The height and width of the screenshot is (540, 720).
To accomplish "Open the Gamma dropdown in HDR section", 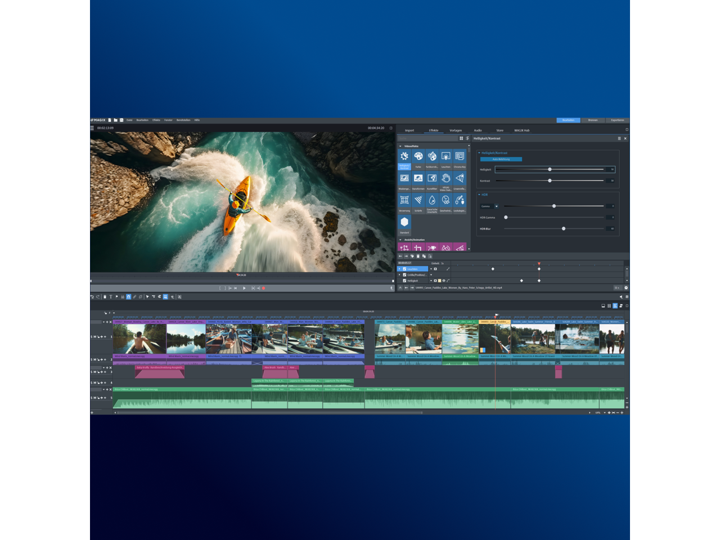I will pyautogui.click(x=496, y=206).
